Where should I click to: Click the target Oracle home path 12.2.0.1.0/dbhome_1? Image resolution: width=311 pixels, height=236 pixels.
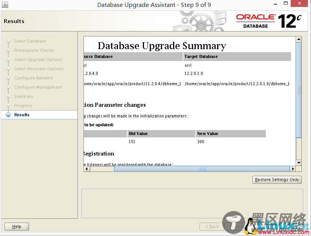click(x=237, y=84)
